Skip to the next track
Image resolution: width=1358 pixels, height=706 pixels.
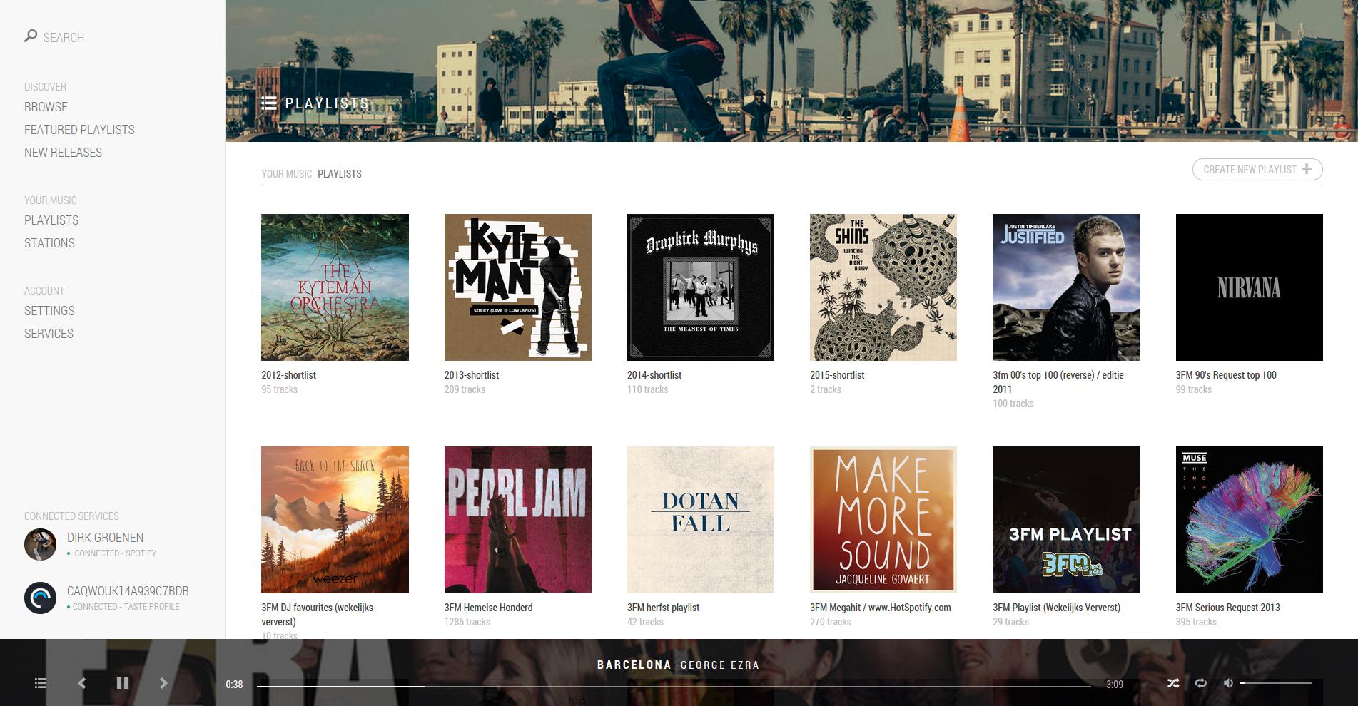click(163, 683)
